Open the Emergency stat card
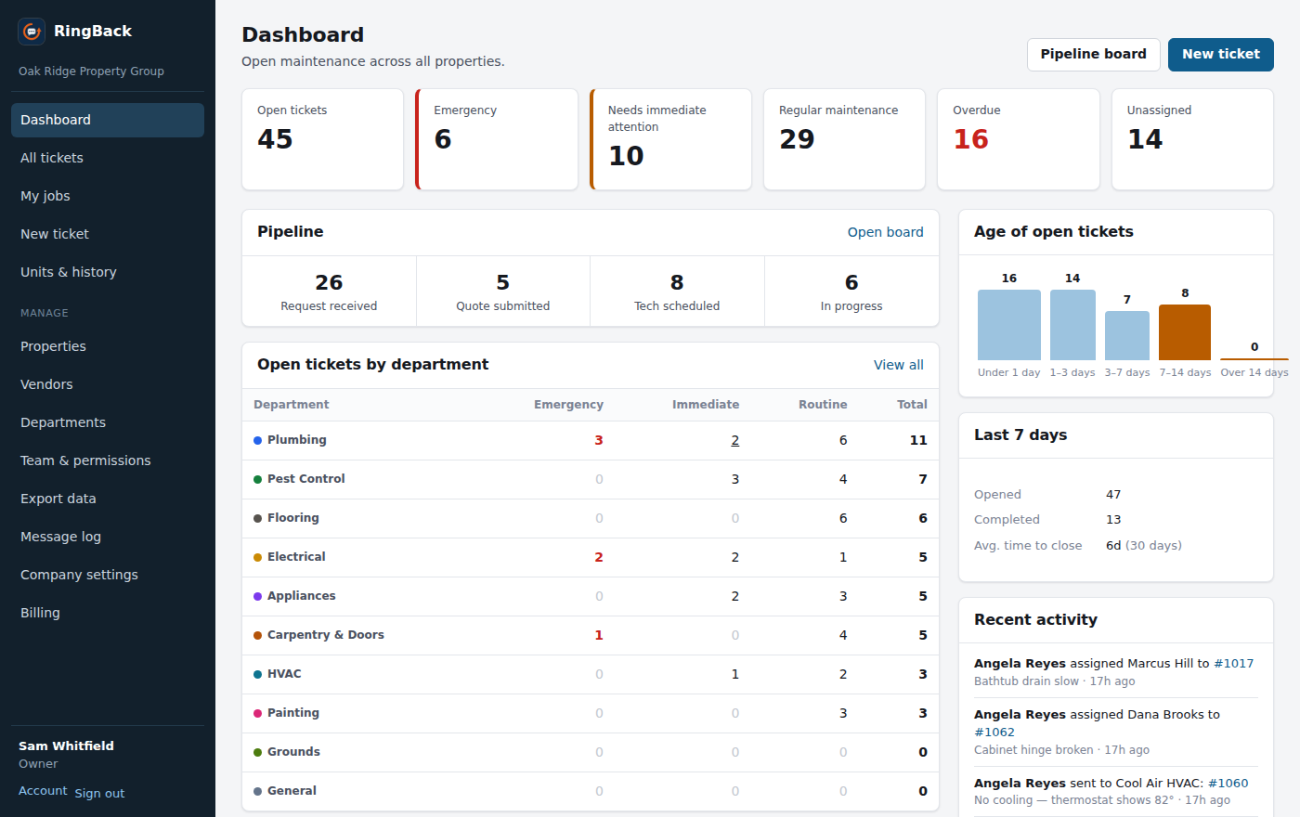1300x817 pixels. pyautogui.click(x=497, y=139)
